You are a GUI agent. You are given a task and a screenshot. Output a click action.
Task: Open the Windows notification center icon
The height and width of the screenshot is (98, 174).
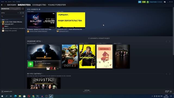171,96
